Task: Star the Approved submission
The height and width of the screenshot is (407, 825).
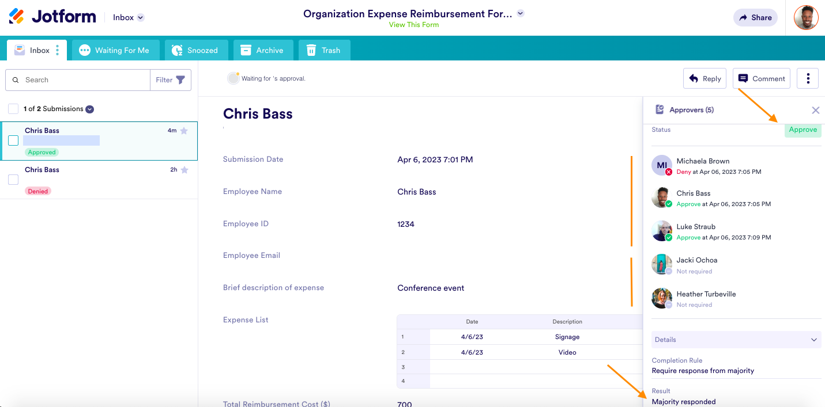Action: [184, 131]
